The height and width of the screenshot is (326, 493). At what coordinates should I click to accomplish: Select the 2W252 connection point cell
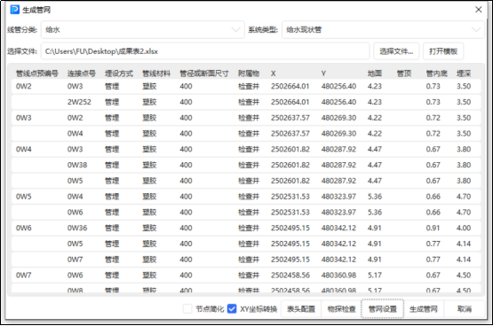[x=79, y=102]
